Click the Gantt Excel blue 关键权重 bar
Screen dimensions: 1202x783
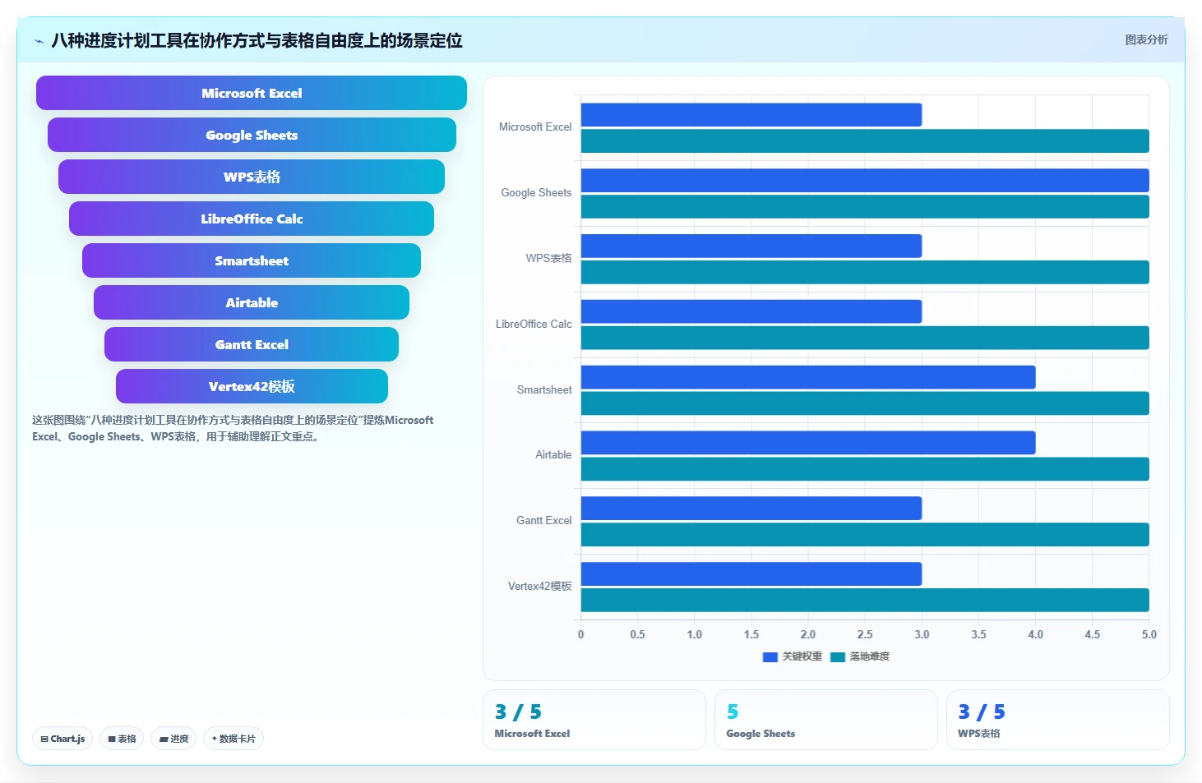pyautogui.click(x=751, y=509)
